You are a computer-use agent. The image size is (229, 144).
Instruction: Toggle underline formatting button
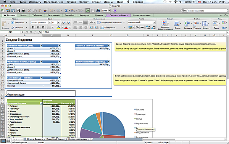point(43,27)
